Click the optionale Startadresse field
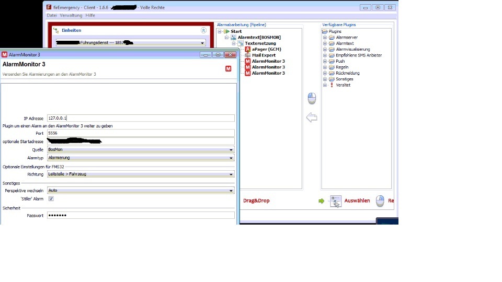 pos(141,142)
